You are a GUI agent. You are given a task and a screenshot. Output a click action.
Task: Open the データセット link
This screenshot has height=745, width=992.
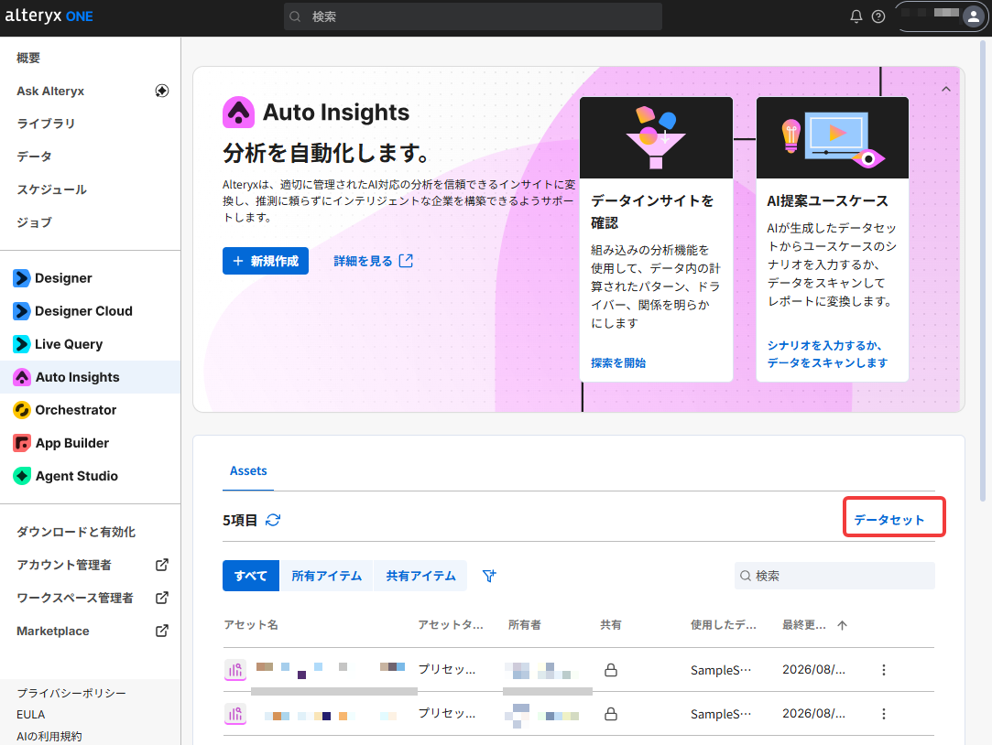click(888, 520)
